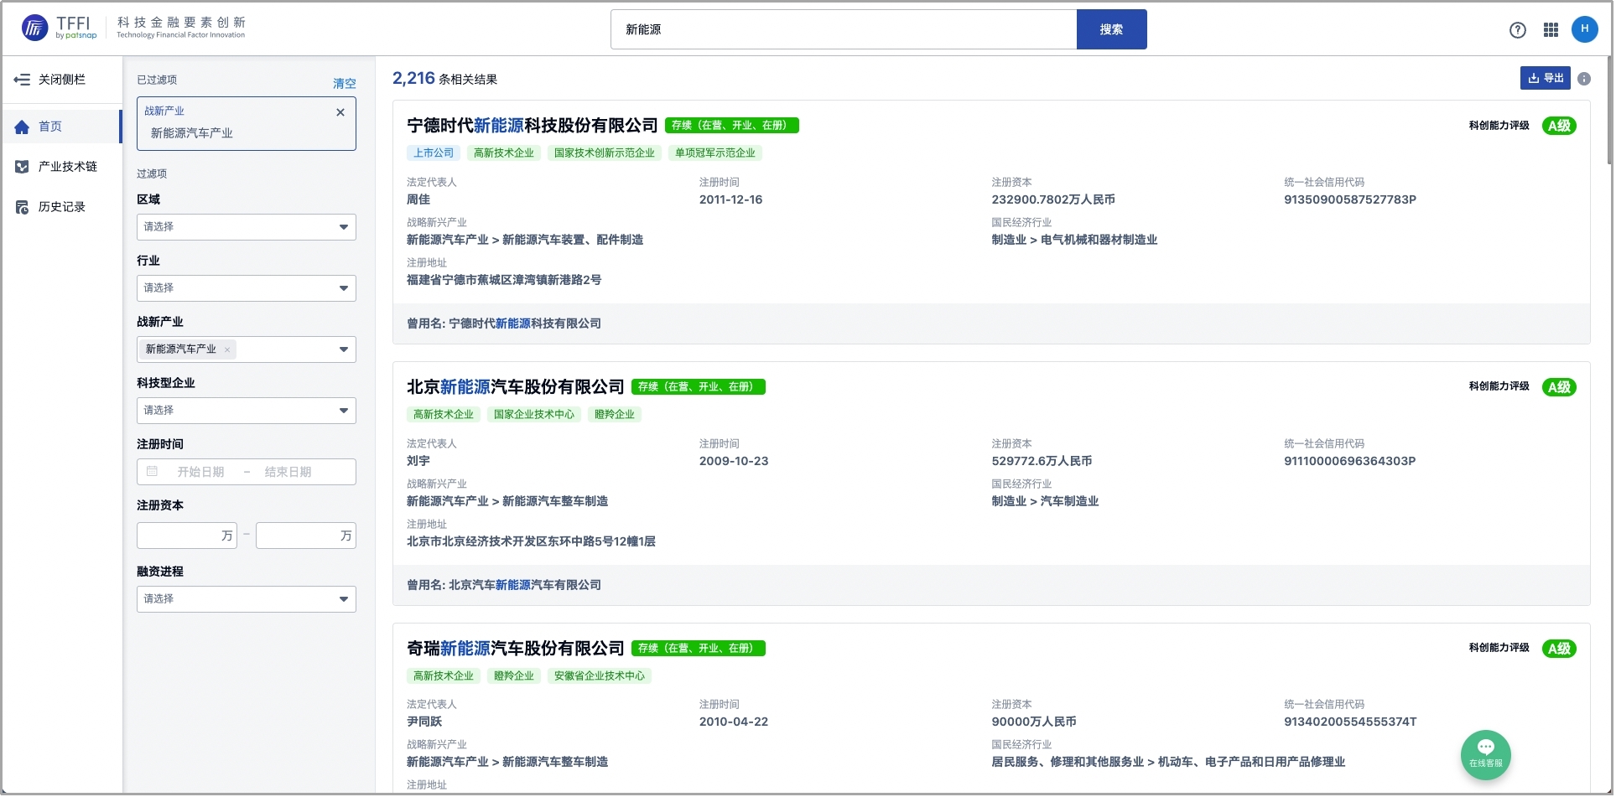Click the TFFI by patsnap logo
The image size is (1616, 797).
[59, 28]
